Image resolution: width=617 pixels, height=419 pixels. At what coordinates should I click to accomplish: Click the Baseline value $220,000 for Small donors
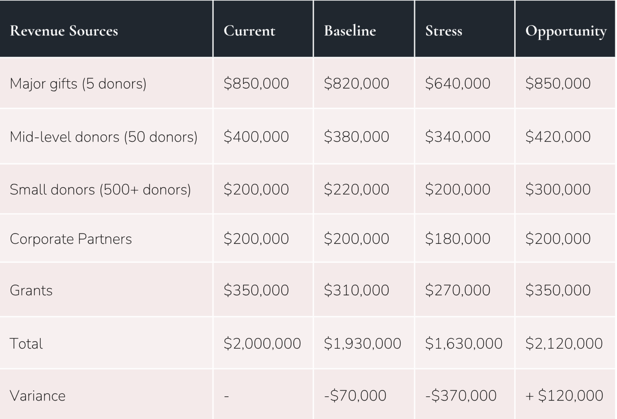pyautogui.click(x=357, y=190)
